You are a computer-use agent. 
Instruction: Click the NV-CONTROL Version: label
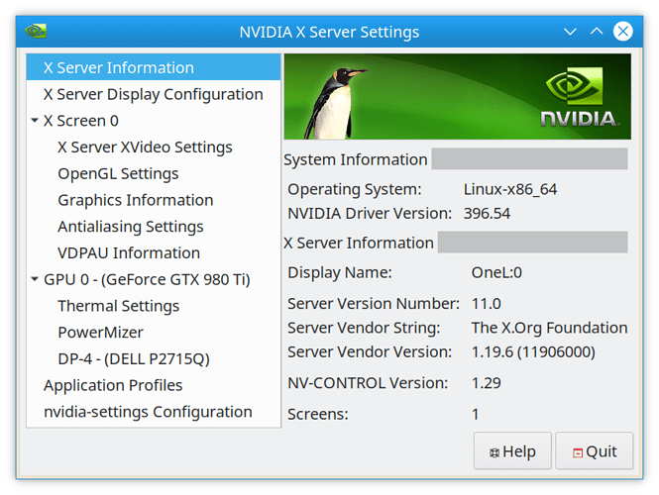click(368, 383)
